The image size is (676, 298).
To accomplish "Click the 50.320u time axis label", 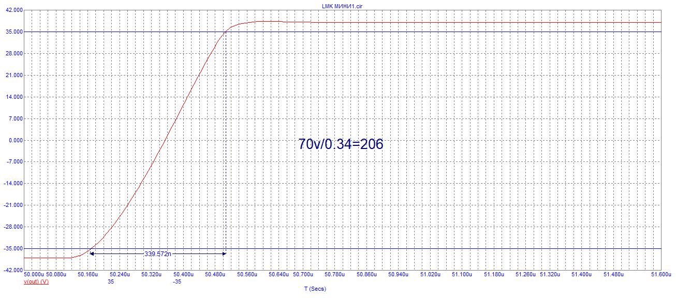I will tap(152, 275).
